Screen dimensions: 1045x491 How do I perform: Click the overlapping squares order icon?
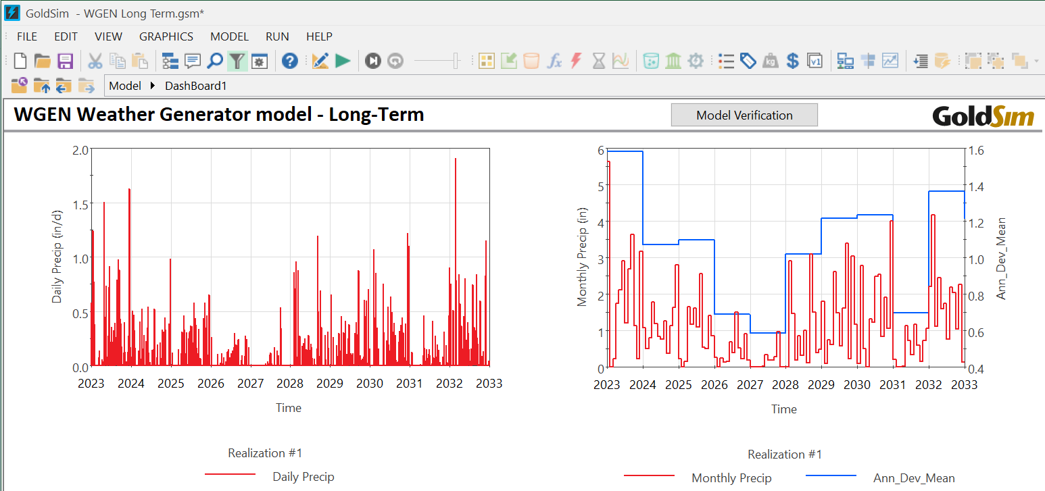1020,61
